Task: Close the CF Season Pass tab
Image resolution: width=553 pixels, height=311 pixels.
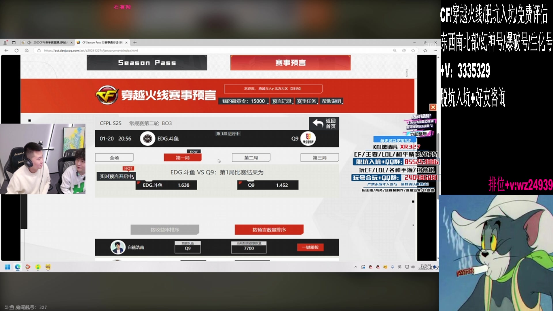Action: click(126, 42)
